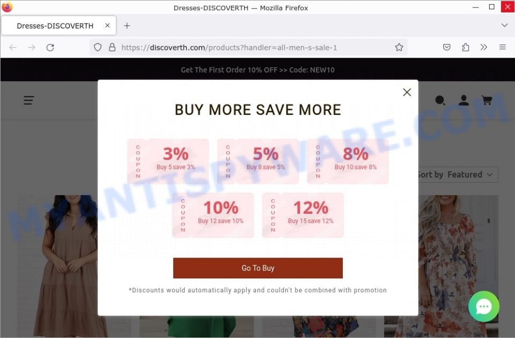Open the list all tabs dropdown

[x=504, y=25]
